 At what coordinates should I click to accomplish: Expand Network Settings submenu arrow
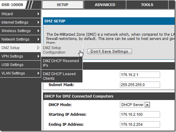click(x=38, y=39)
